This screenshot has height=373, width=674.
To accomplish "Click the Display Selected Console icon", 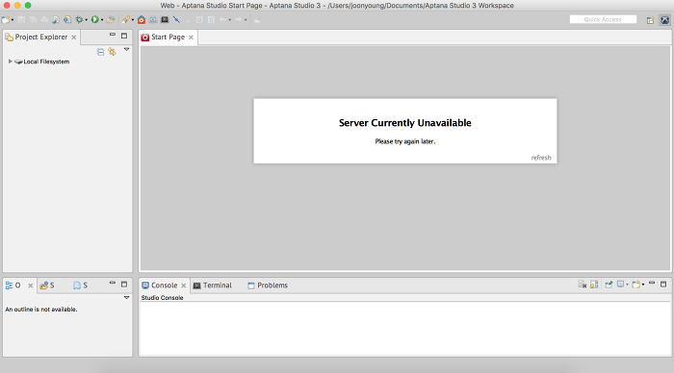I will [x=621, y=285].
